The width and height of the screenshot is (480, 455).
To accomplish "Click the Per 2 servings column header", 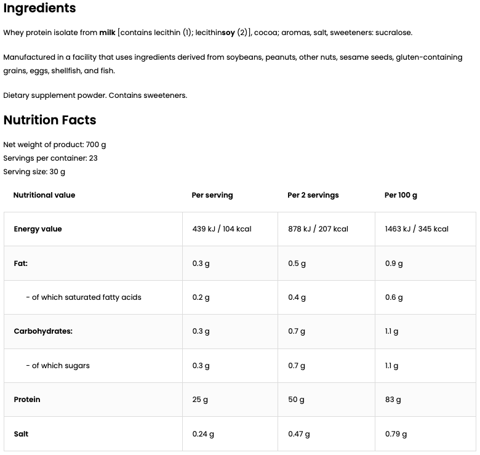I will click(x=313, y=195).
